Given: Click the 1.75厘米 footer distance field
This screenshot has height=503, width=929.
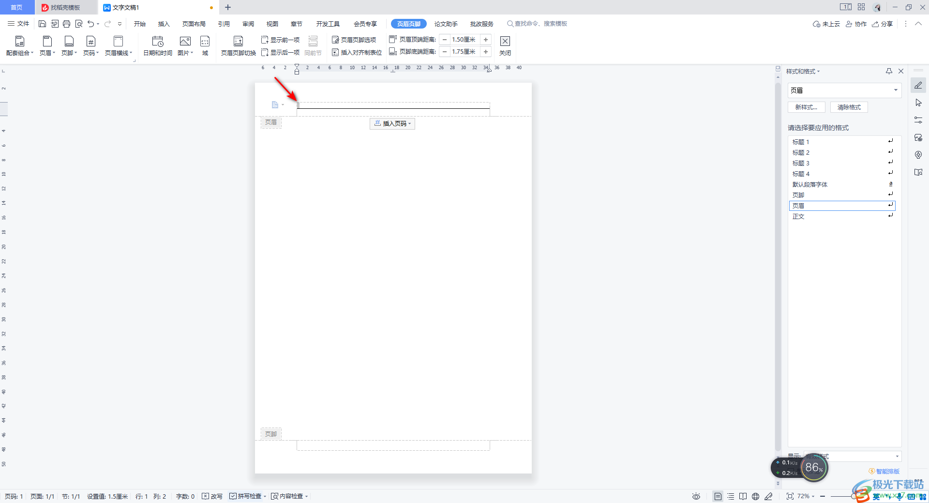Looking at the screenshot, I should click(x=465, y=52).
